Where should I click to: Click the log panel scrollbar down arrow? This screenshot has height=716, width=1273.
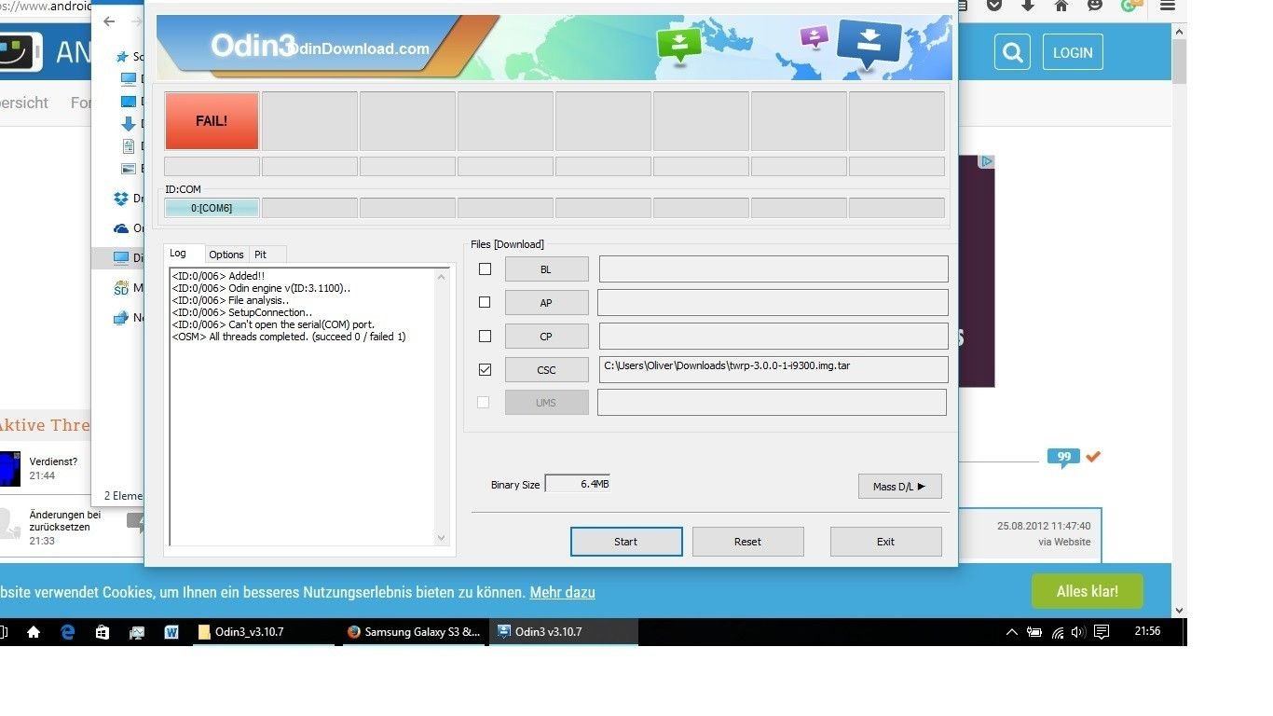(442, 538)
